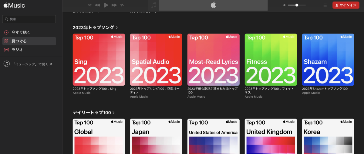
Task: Click Apple Music under the Sing playlist
Action: tap(82, 93)
